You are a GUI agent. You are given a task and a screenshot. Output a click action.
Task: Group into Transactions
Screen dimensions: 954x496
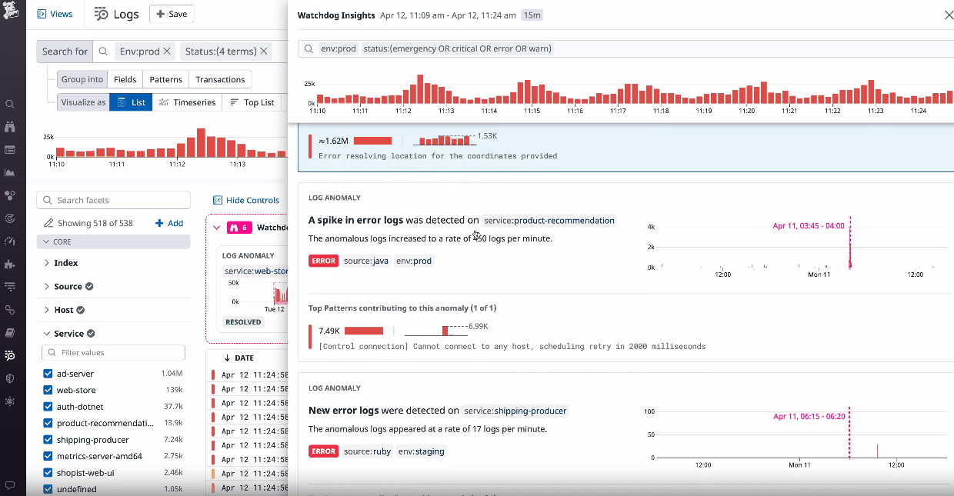220,79
